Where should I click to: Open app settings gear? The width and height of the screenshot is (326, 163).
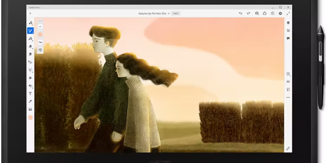tap(280, 13)
